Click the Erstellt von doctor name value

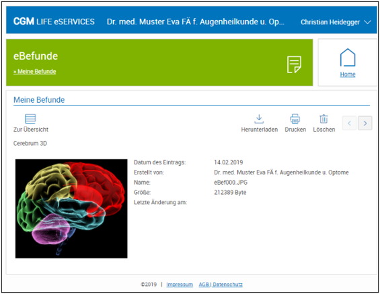281,173
